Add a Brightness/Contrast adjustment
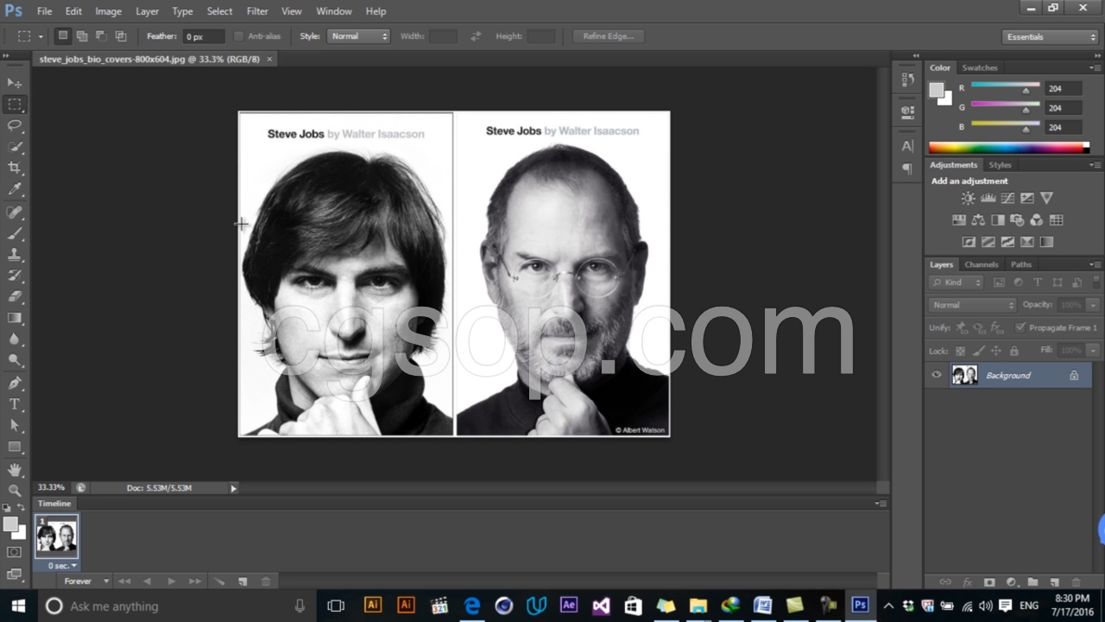The height and width of the screenshot is (622, 1105). pyautogui.click(x=969, y=199)
